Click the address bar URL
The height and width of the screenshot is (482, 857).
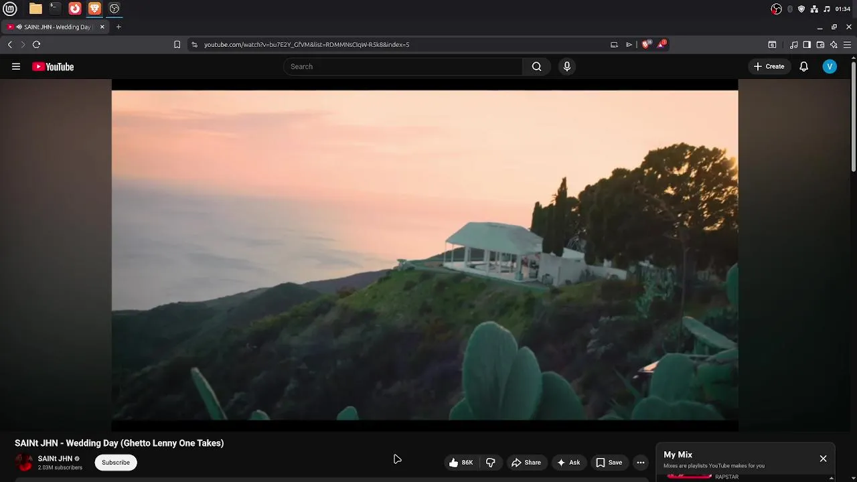point(307,44)
